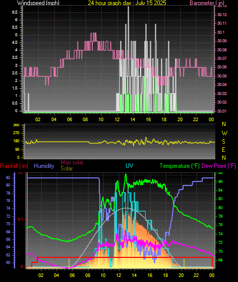Screen dimensions: 238x282
Task: Click the 22 hour label on bottom graph
Action: [x=196, y=275]
